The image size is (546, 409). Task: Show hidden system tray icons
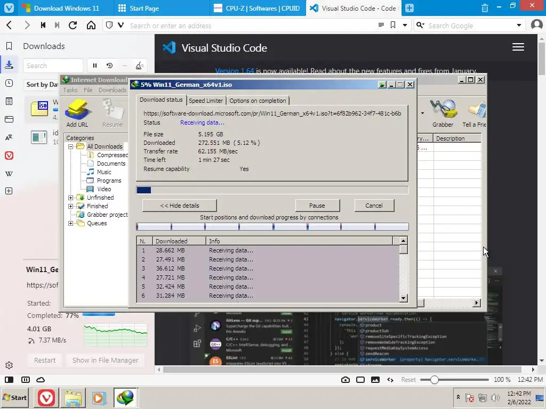pyautogui.click(x=458, y=397)
